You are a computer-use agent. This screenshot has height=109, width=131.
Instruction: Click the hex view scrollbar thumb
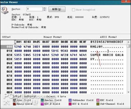pos(128,46)
